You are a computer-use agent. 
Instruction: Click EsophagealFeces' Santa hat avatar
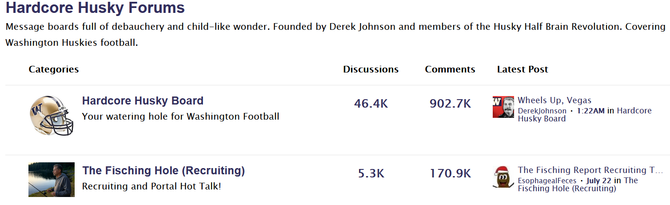503,177
